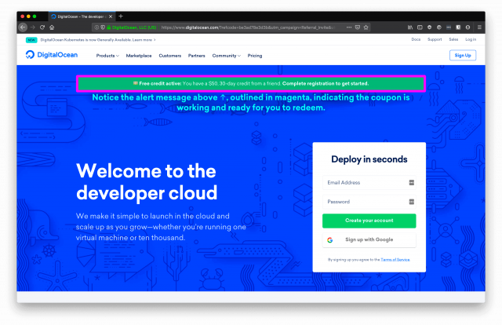Open the Docs link

(x=416, y=39)
